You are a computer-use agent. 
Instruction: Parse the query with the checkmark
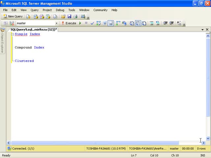point(92,23)
